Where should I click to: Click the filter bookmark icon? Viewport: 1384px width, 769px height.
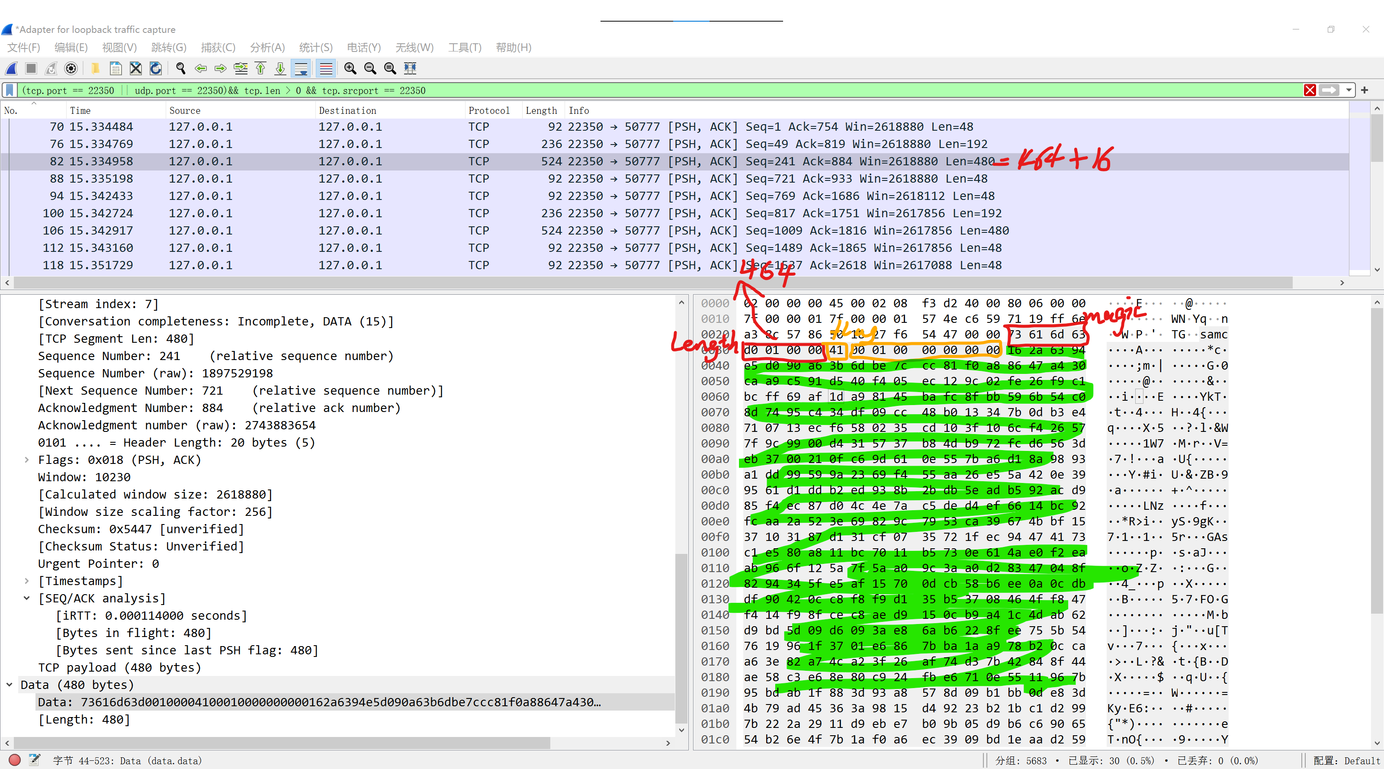[10, 90]
